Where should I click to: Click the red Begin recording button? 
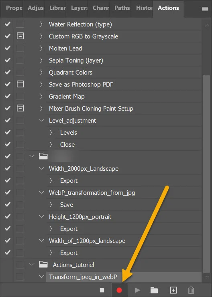coord(119,290)
